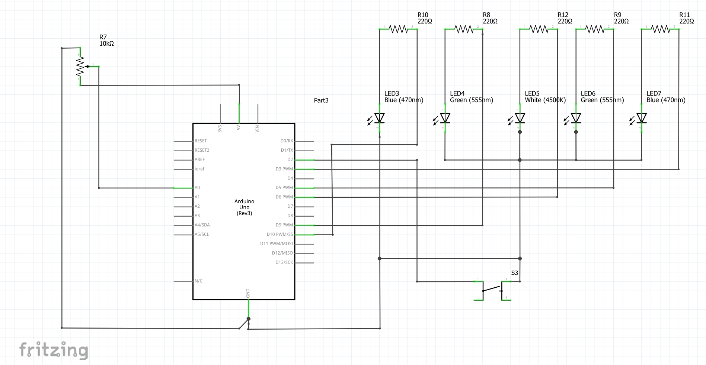Click the D10 PWM/SS pin on the Arduino

[x=304, y=235]
